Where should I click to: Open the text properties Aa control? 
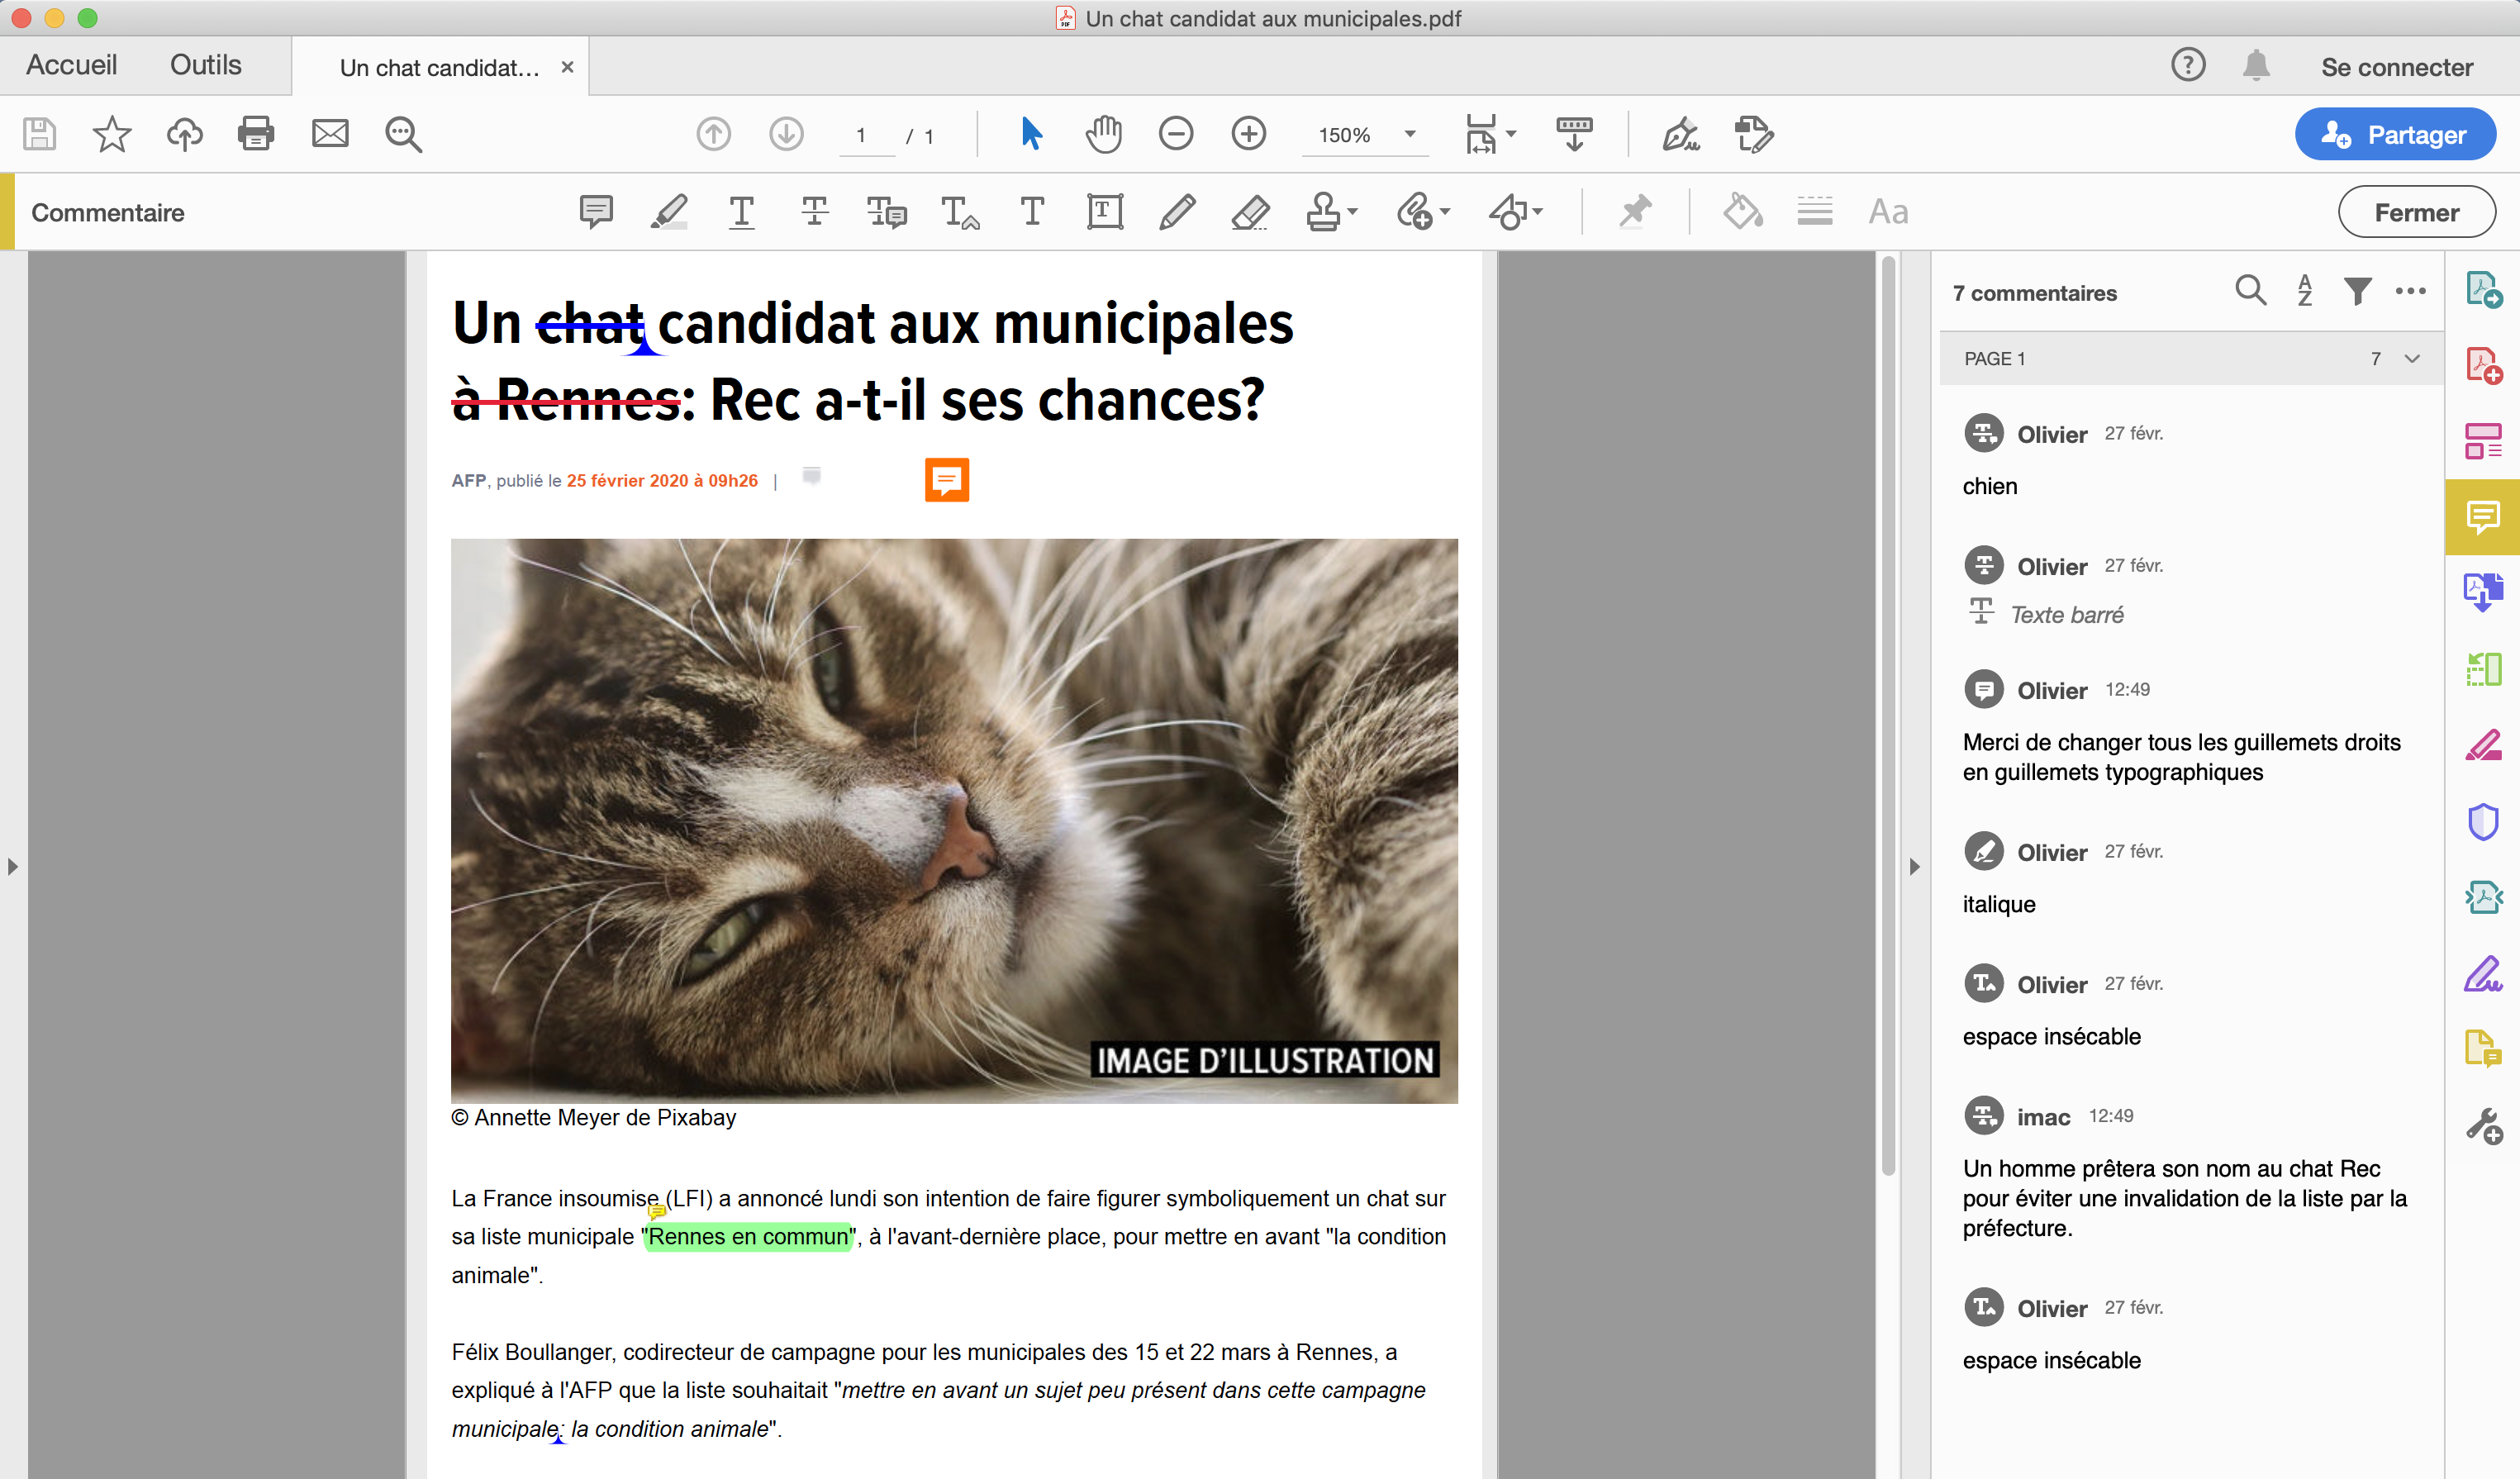click(1888, 212)
